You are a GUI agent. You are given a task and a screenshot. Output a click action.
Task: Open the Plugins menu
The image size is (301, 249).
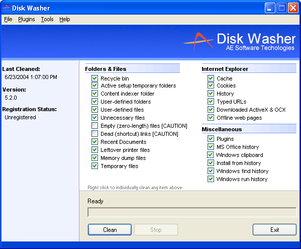pos(27,19)
